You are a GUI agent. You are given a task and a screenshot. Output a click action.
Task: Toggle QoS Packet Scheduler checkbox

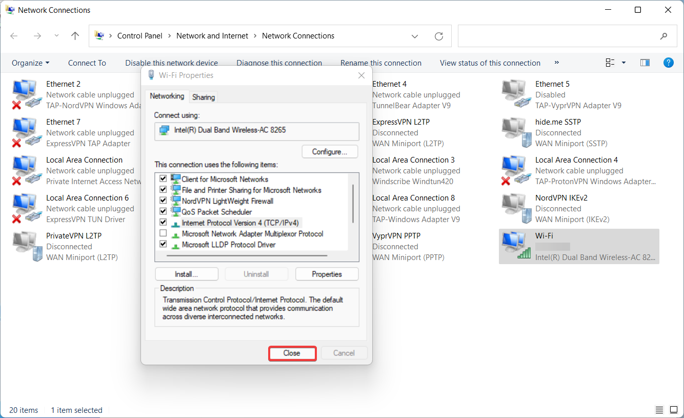[163, 212]
